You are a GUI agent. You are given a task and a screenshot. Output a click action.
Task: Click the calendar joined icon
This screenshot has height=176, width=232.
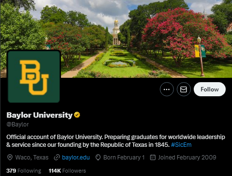(153, 158)
